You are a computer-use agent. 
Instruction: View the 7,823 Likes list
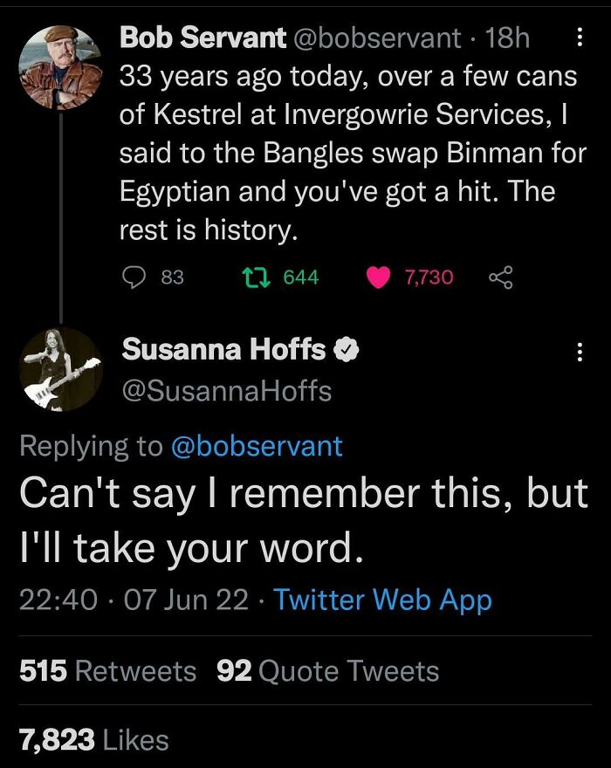[94, 740]
